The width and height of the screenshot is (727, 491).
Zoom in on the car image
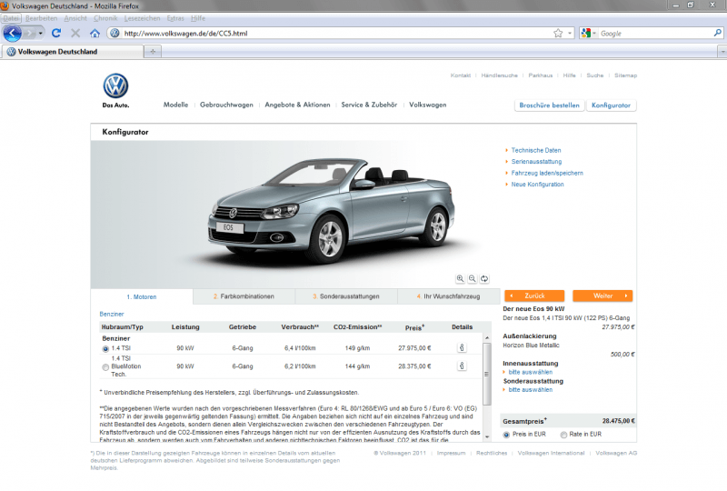pos(460,278)
